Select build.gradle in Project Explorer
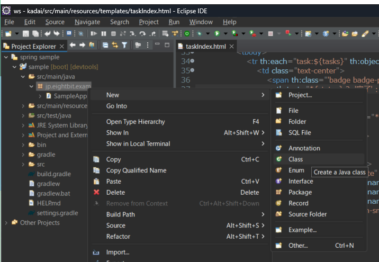Image resolution: width=379 pixels, height=262 pixels. pyautogui.click(x=53, y=174)
